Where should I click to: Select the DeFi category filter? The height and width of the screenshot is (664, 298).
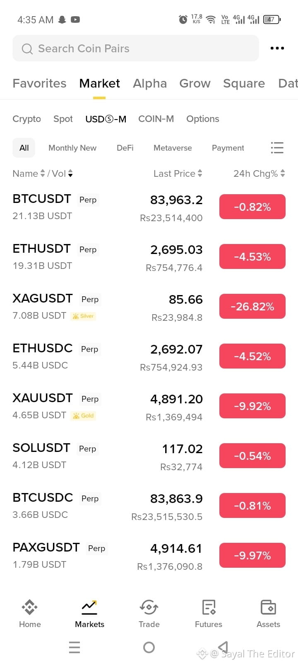[125, 148]
